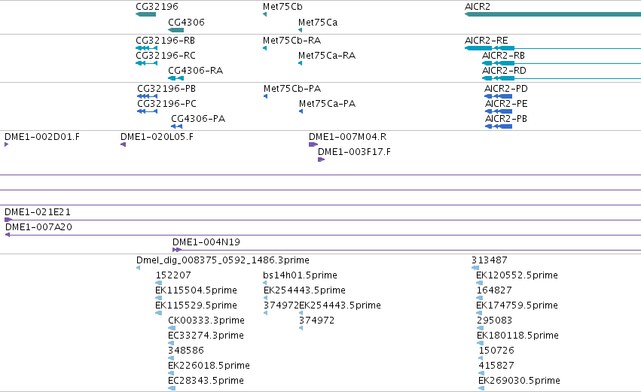The height and width of the screenshot is (392, 641).
Task: Select insertion CK00333.3prime
Action: 206,321
